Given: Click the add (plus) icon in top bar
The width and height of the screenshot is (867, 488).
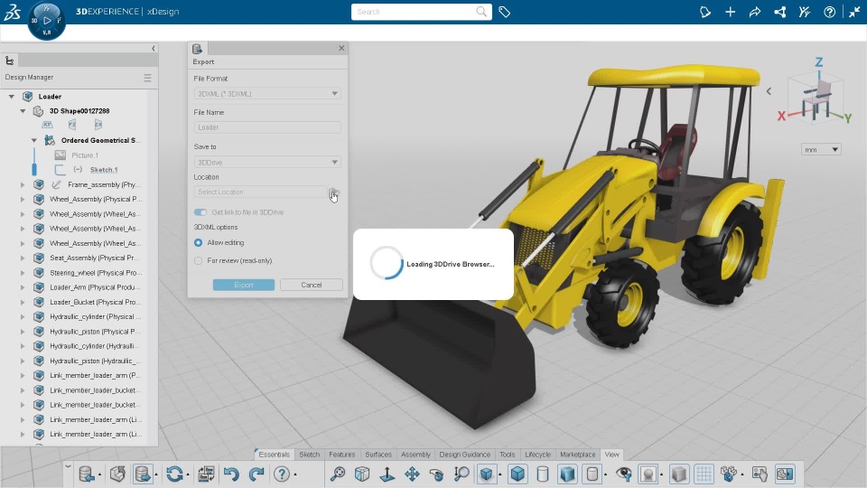Looking at the screenshot, I should point(730,12).
